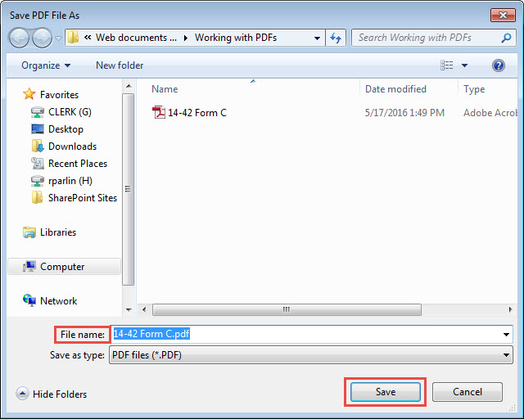Expand the address bar path dropdown
This screenshot has height=419, width=524.
click(318, 38)
